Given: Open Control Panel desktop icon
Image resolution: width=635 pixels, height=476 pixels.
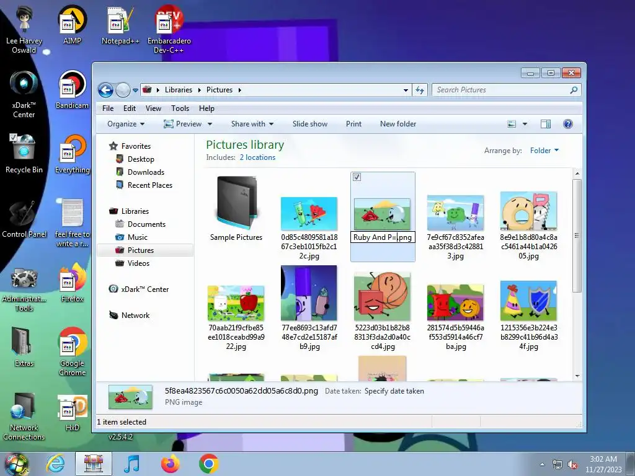Looking at the screenshot, I should [x=24, y=219].
